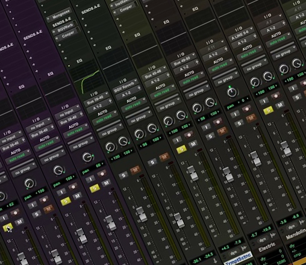Screen dimensions: 306x265
Task: Record-arm the Bus 49-50 input track
Action: click(x=189, y=135)
